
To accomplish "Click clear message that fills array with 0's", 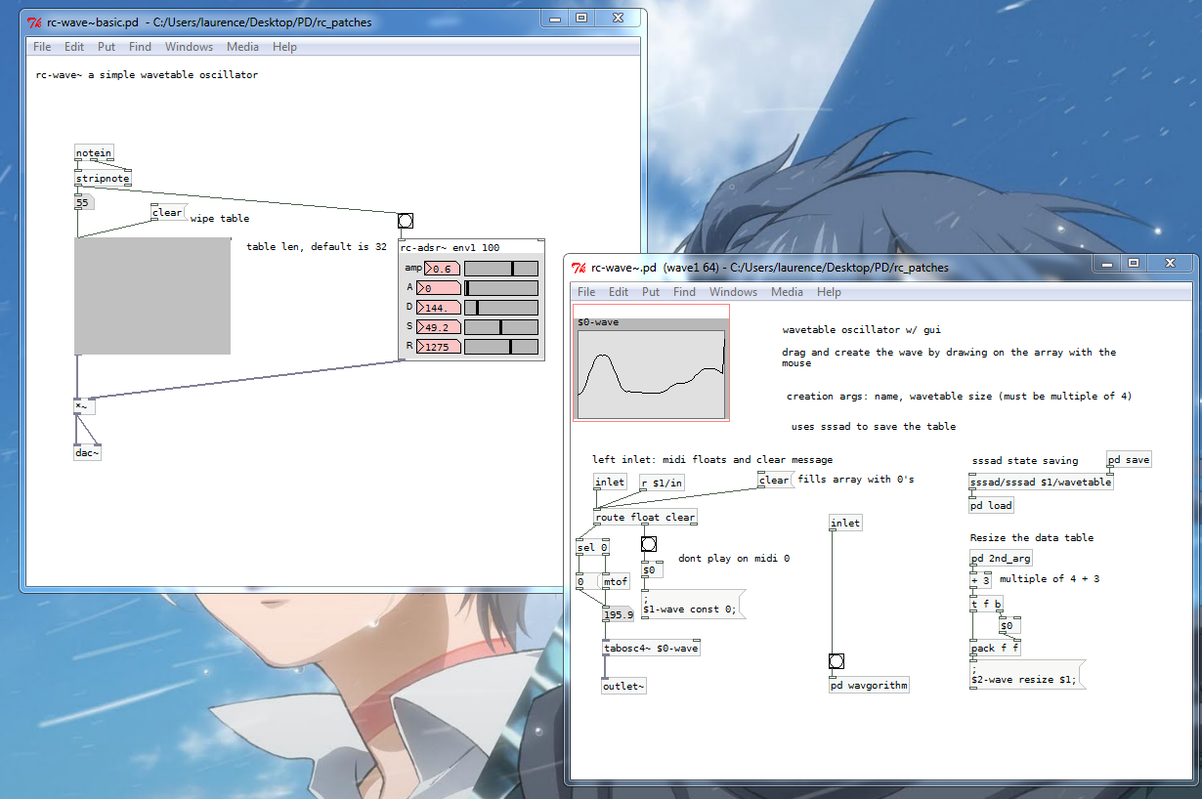I will 775,480.
